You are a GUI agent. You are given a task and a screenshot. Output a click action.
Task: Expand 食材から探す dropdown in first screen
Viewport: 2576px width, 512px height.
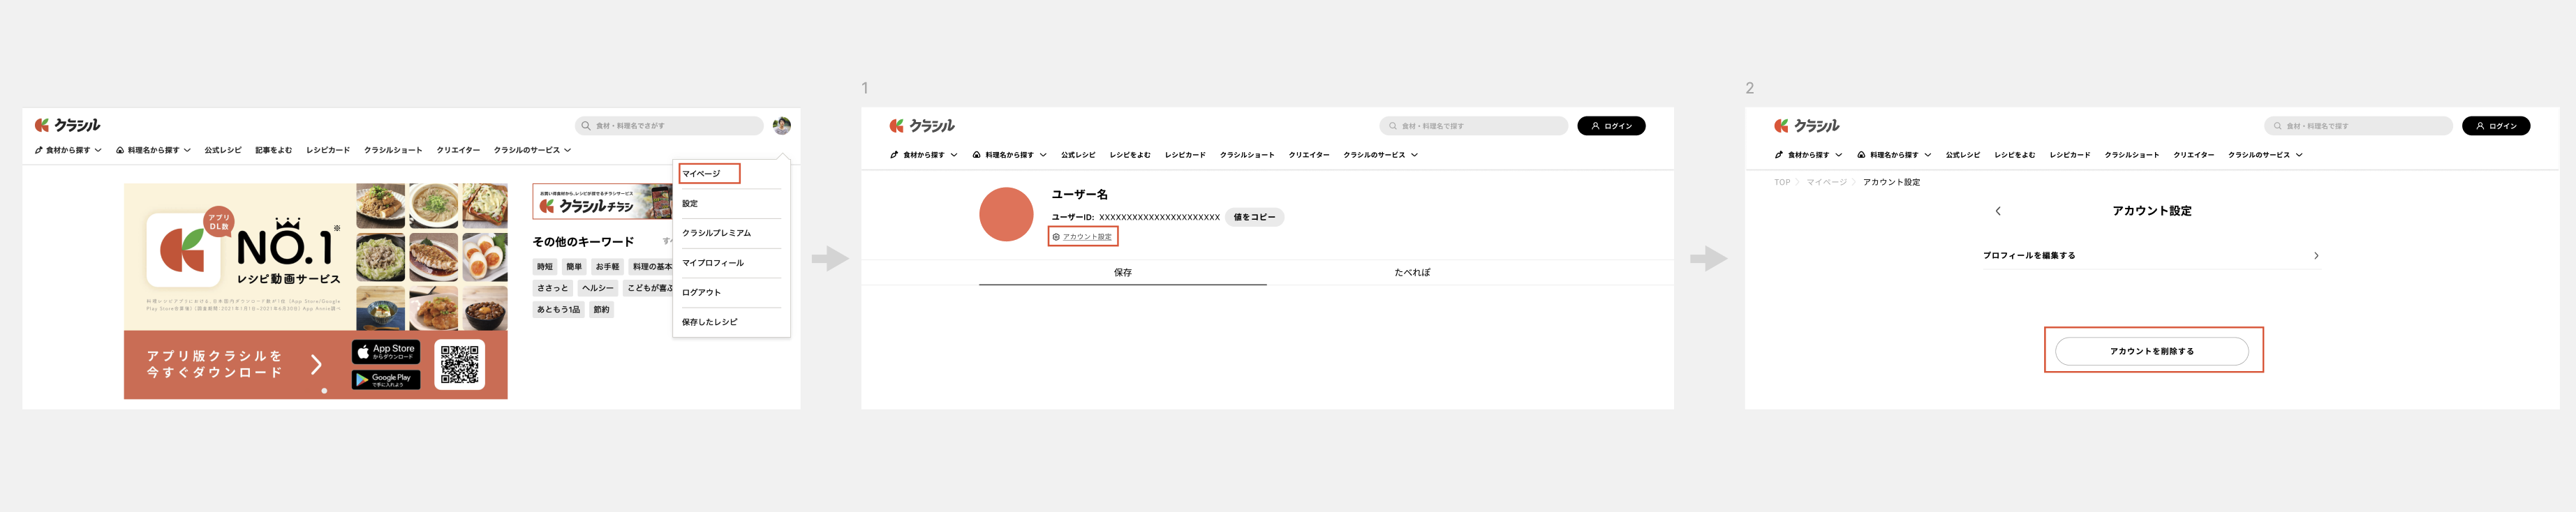(x=68, y=150)
